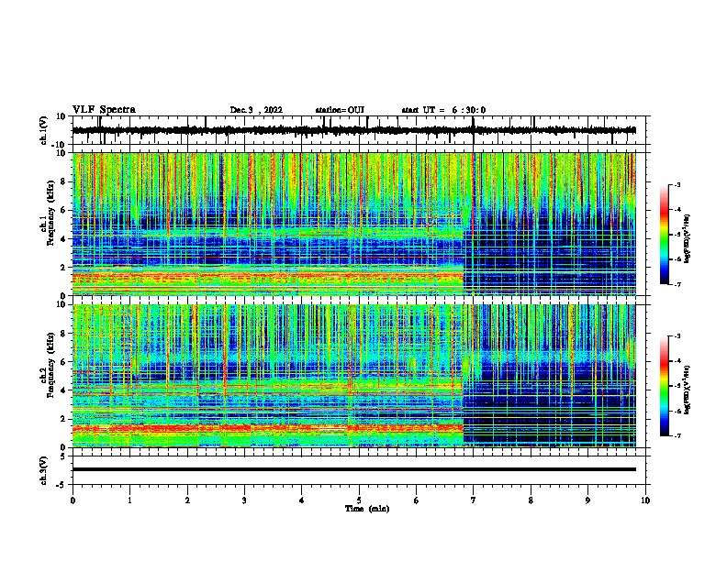The image size is (727, 561).
Task: Click the "8" kHz tick on the ch.1 spectrogram axis
Action: [x=64, y=181]
